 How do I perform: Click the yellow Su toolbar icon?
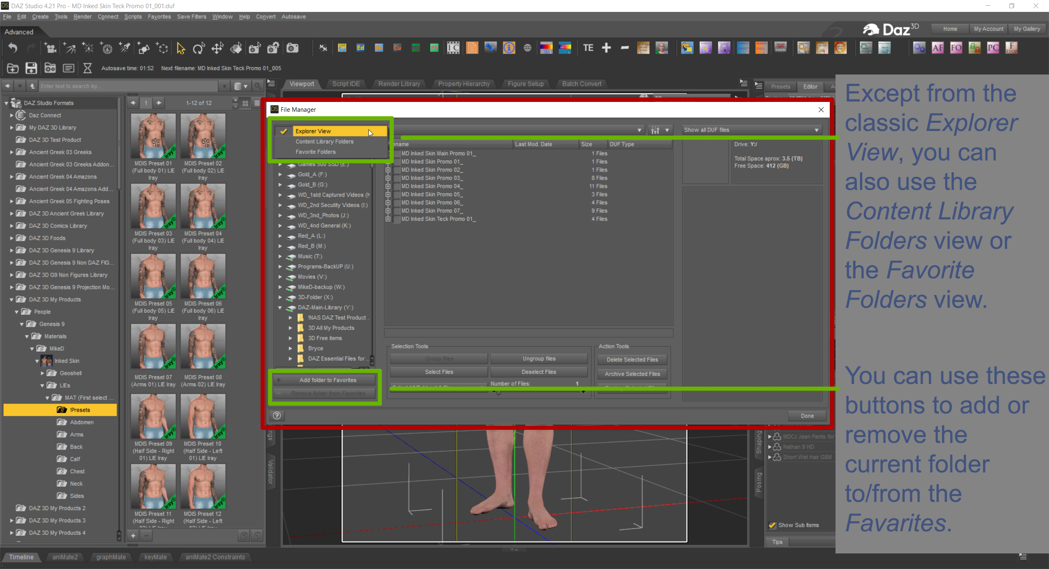click(x=342, y=48)
